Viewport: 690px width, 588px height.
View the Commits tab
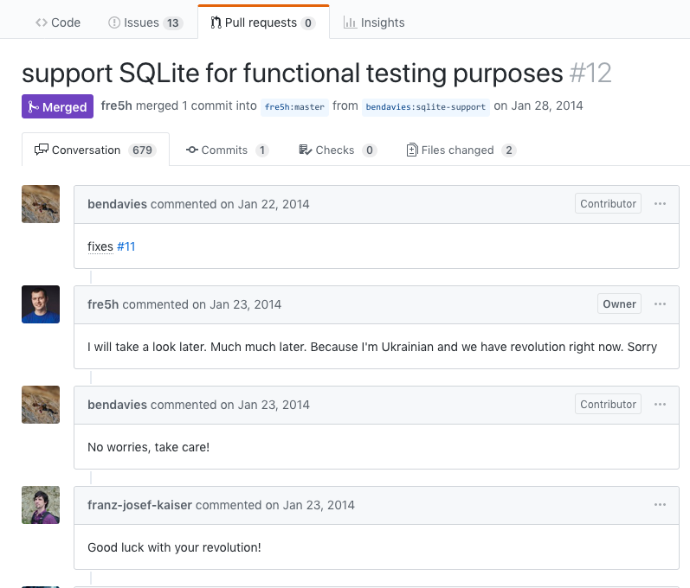[227, 150]
